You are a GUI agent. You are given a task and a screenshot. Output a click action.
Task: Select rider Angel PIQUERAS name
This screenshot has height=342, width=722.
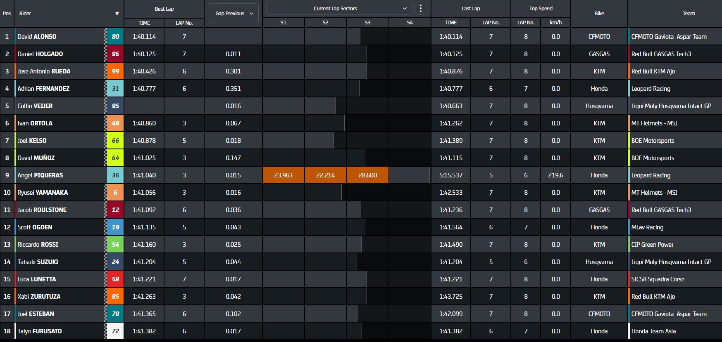tap(40, 175)
